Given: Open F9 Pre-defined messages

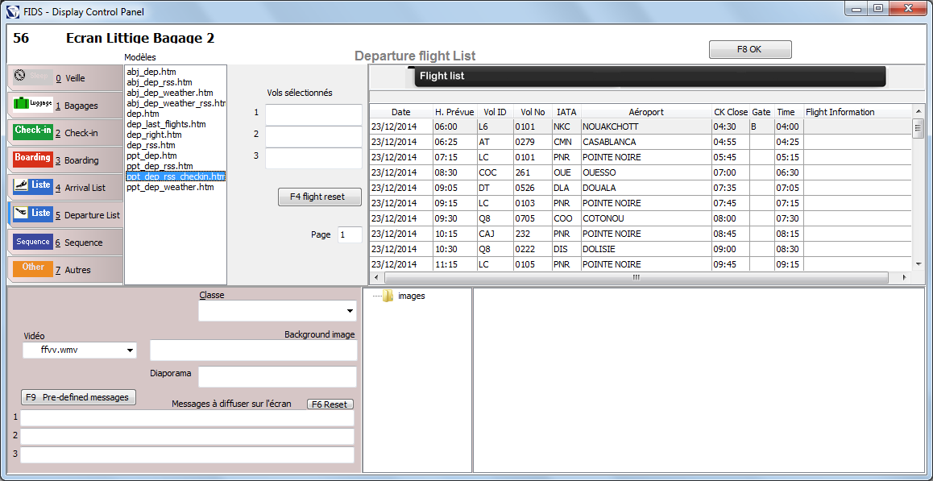Looking at the screenshot, I should point(78,397).
